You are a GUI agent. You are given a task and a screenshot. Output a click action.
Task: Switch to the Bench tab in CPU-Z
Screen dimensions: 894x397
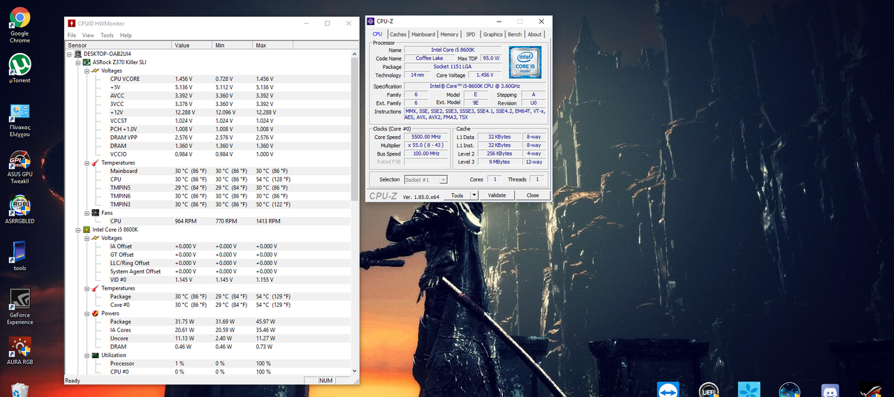click(x=515, y=34)
